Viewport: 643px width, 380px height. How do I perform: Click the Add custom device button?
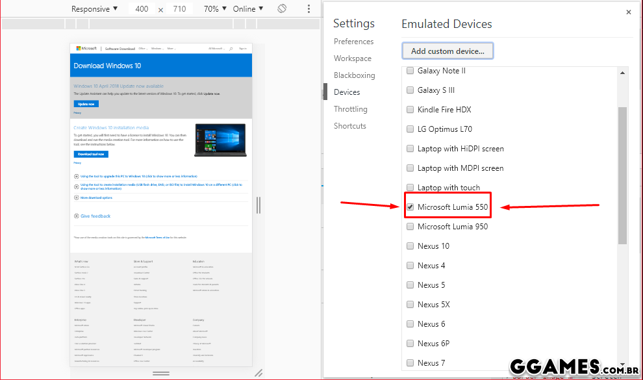(x=448, y=51)
